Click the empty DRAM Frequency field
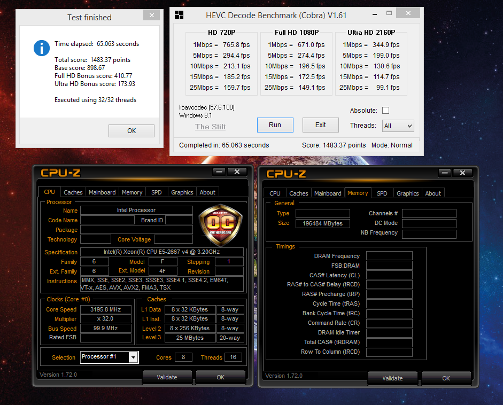Screen dimensions: 503x405 coord(389,255)
